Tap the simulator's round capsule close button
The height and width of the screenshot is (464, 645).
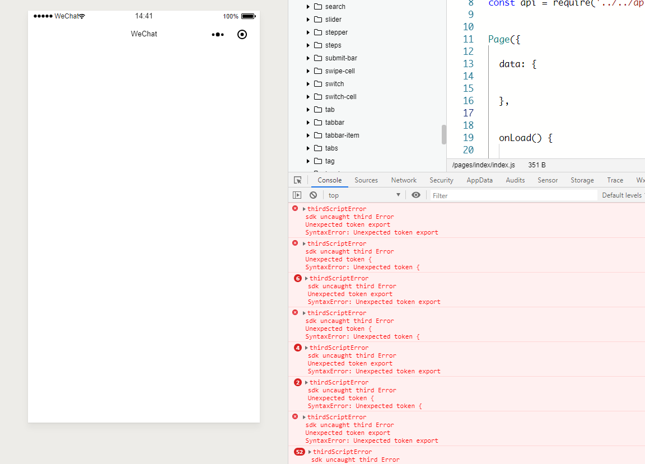[242, 35]
